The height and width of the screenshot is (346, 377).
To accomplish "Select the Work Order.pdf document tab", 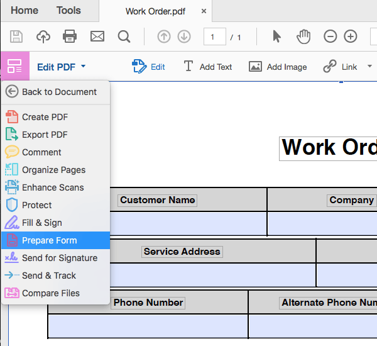I will point(155,11).
